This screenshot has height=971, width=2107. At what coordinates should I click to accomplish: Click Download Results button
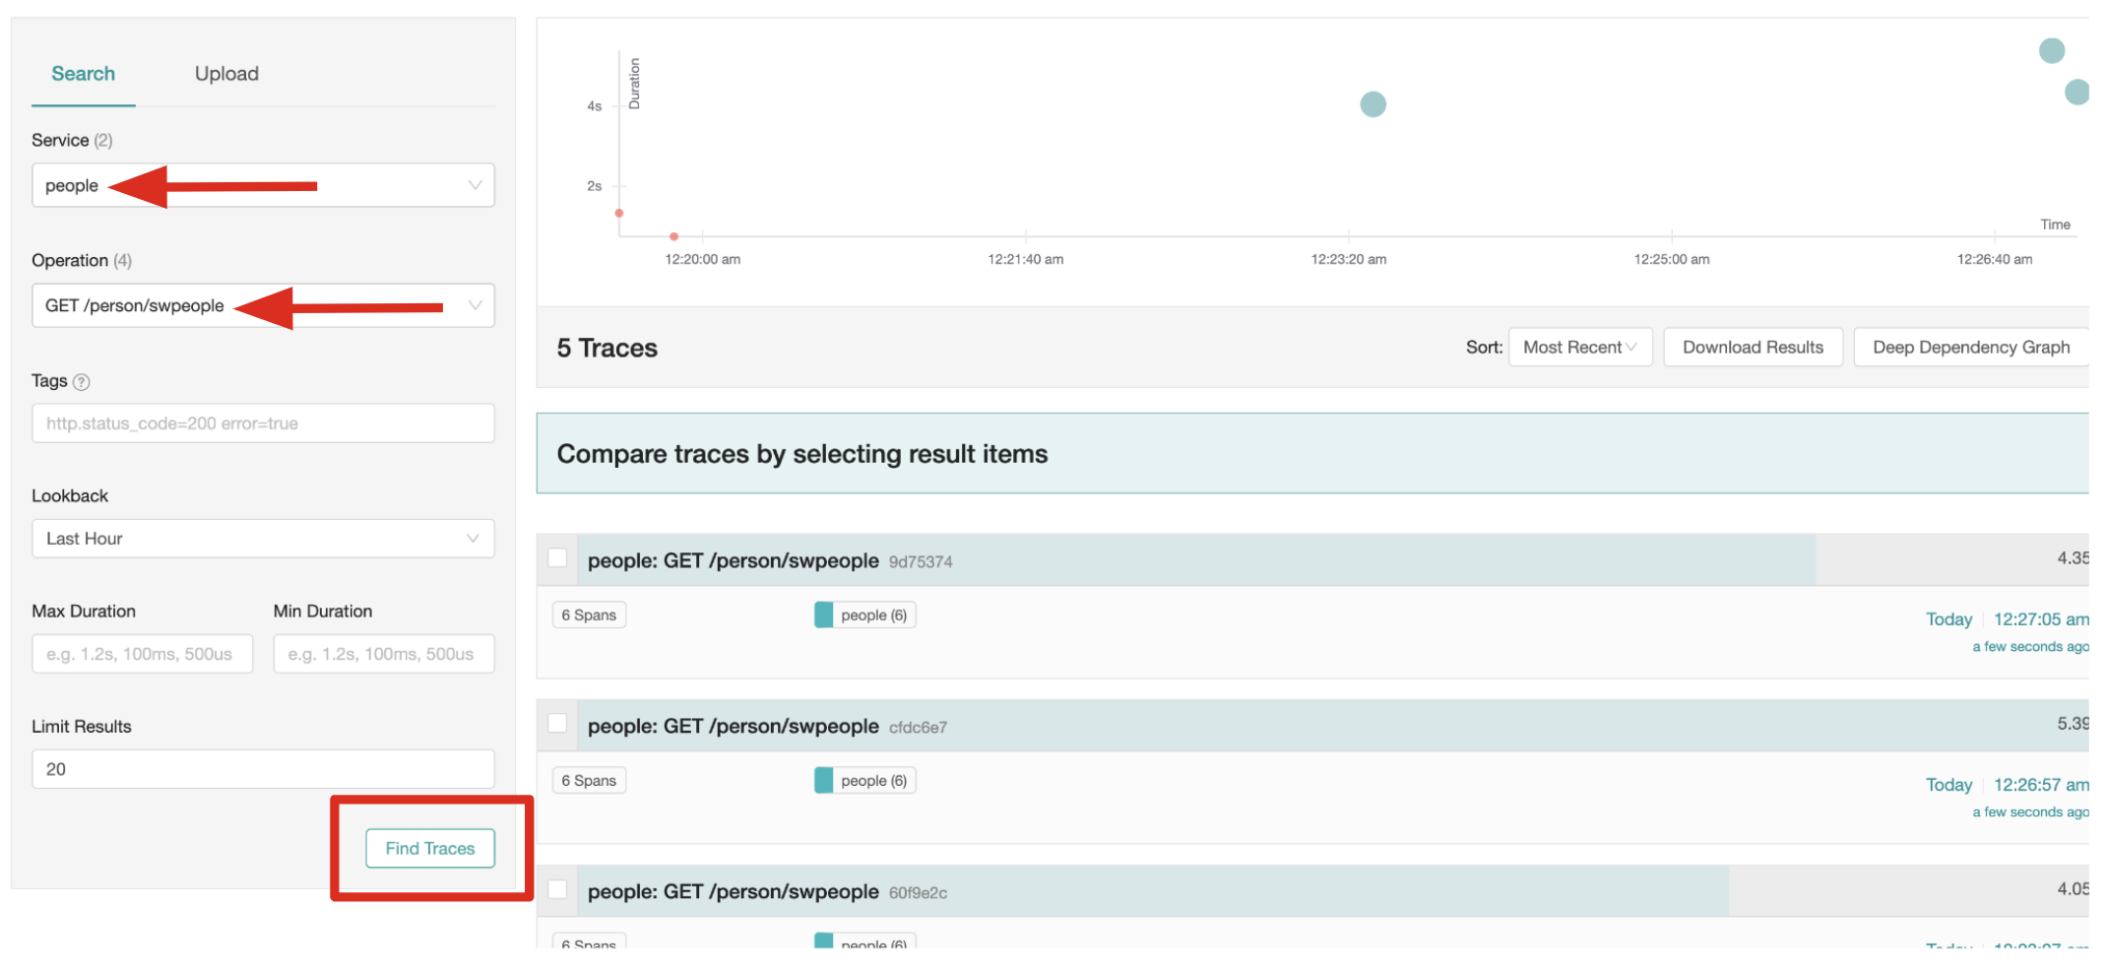[x=1752, y=348]
